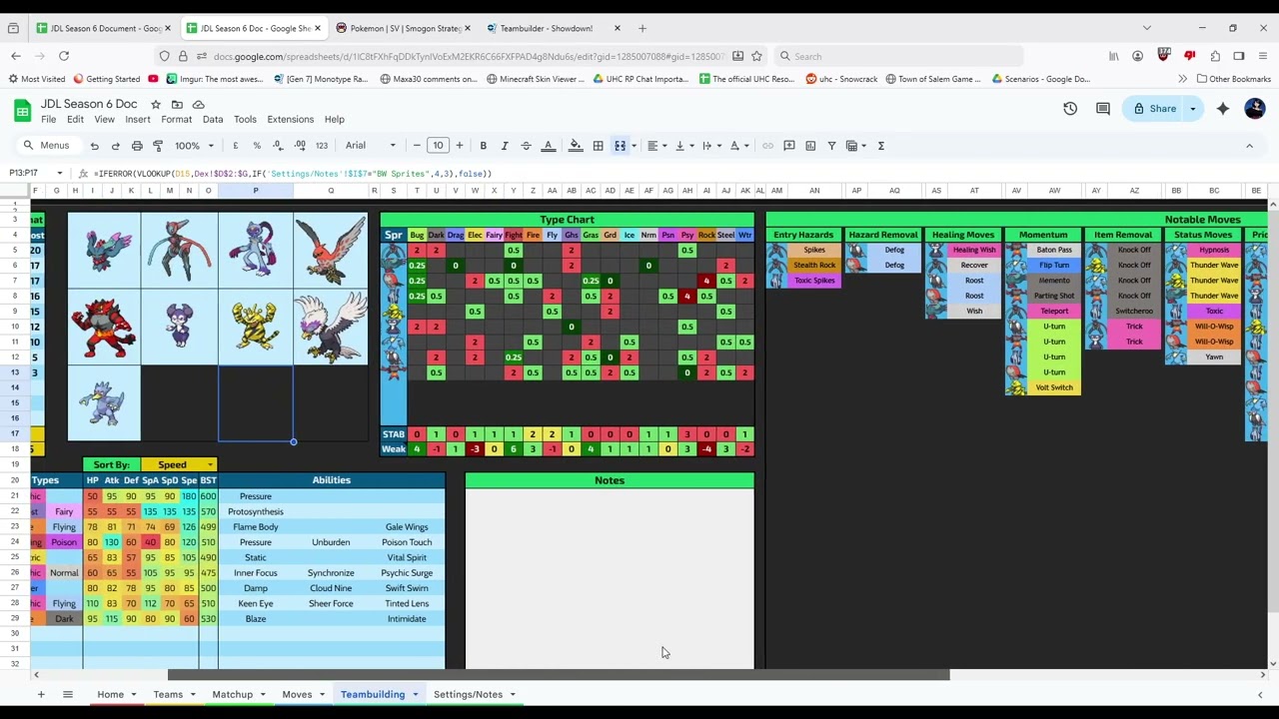Select the Notes text area
Image resolution: width=1279 pixels, height=719 pixels.
pos(610,578)
